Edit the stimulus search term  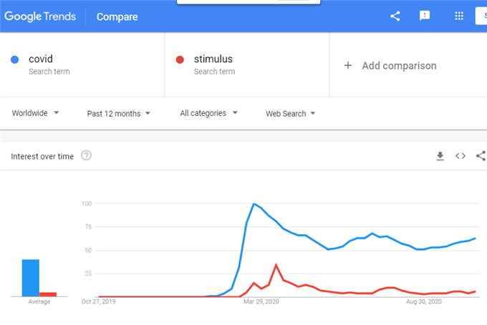coord(213,59)
